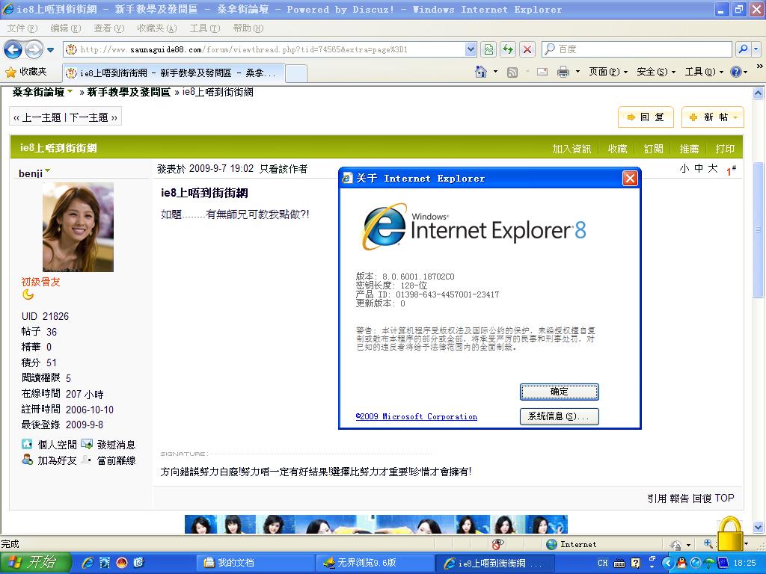Image resolution: width=766 pixels, height=574 pixels.
Task: Stop loading with the red X icon
Action: (527, 49)
